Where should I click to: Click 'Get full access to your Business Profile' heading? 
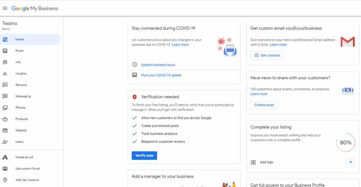pos(287,185)
